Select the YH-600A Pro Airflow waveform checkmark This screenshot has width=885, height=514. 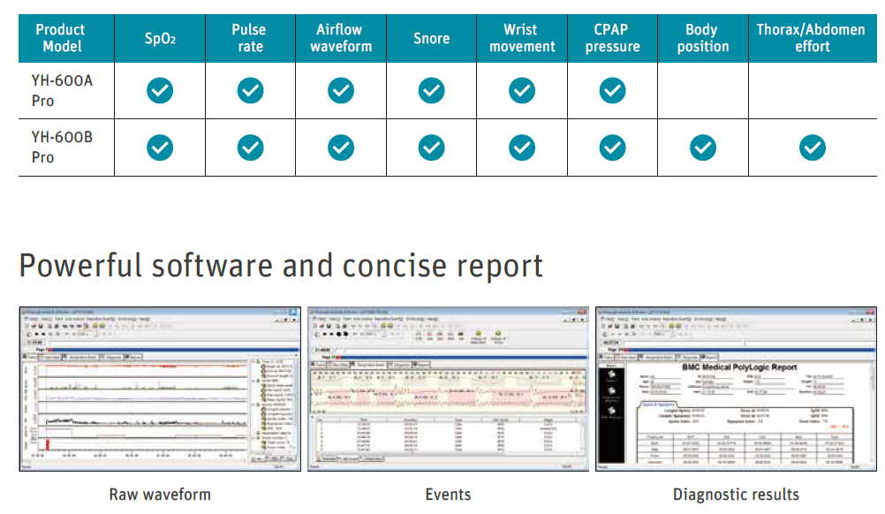tap(341, 90)
